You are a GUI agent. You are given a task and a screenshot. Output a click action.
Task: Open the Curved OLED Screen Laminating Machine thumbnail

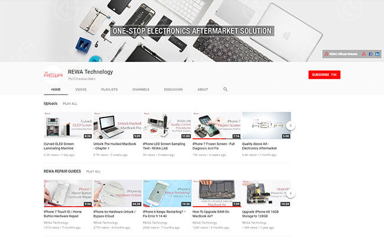pos(68,125)
